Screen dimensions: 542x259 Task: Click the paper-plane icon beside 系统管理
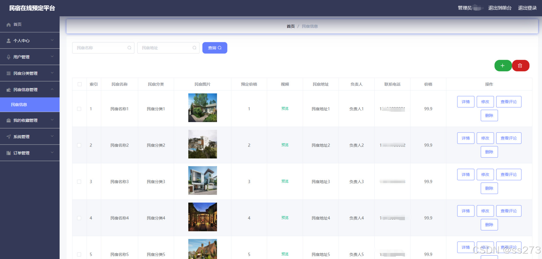[8, 137]
